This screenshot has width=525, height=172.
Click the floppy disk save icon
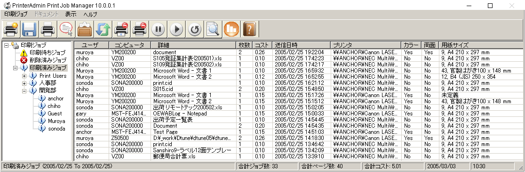[30, 29]
